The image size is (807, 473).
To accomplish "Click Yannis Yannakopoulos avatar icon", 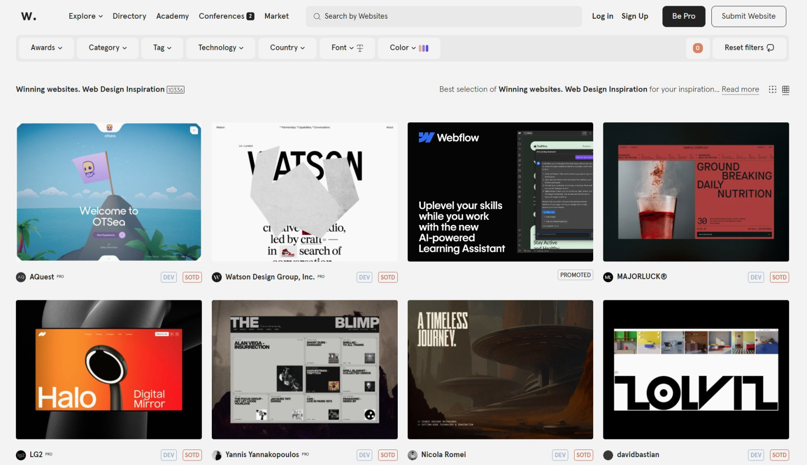I will pyautogui.click(x=217, y=455).
